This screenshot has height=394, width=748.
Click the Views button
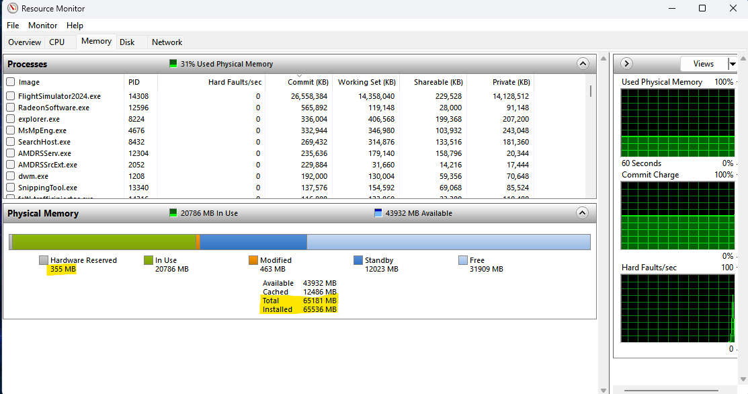click(703, 64)
